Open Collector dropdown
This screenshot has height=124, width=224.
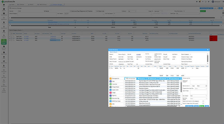[x=132, y=11]
